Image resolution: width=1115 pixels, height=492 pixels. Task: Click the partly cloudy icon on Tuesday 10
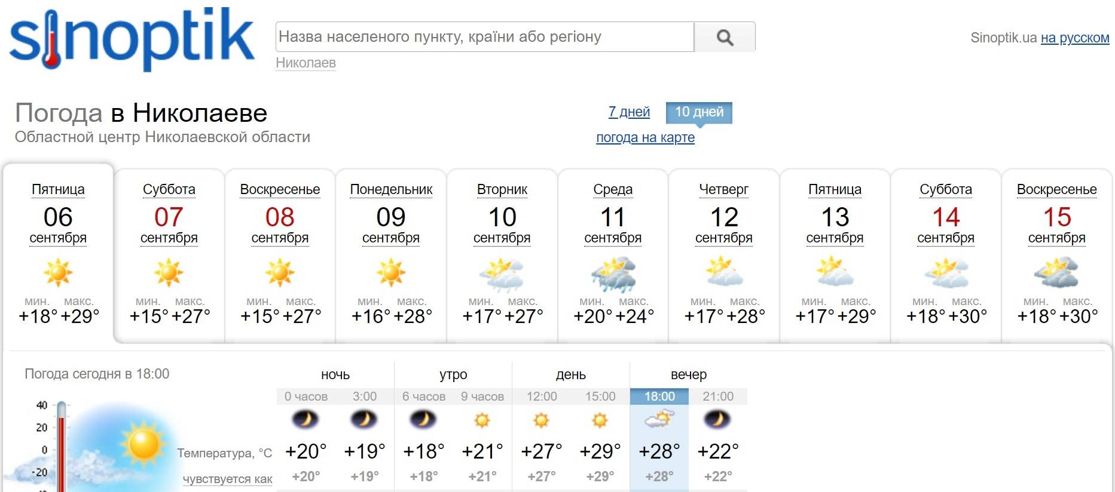tap(502, 273)
